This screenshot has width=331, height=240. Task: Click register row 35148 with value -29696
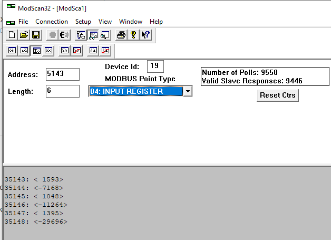click(x=36, y=222)
